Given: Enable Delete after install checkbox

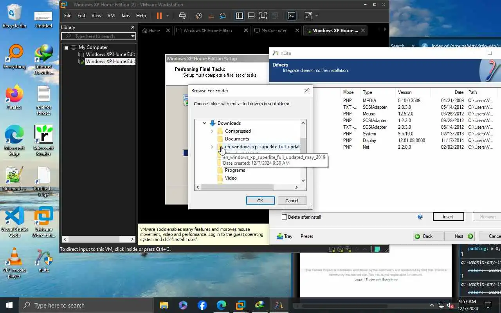Looking at the screenshot, I should 285,217.
